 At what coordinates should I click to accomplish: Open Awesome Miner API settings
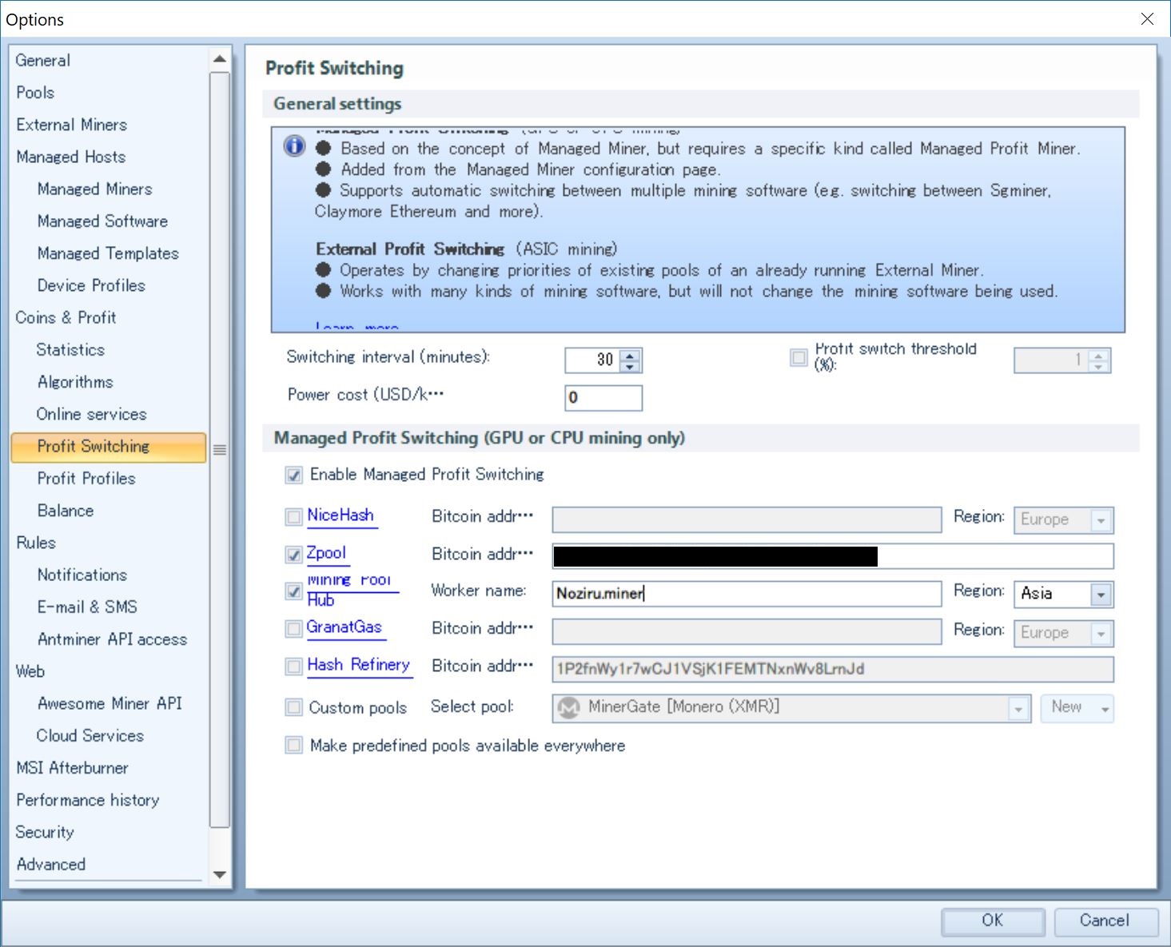[x=110, y=703]
